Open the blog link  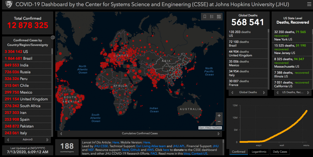(187, 154)
